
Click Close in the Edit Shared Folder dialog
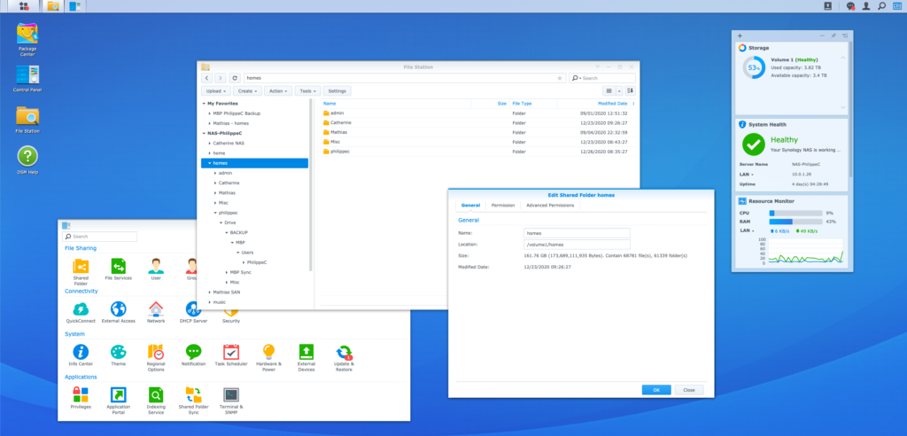coord(689,390)
